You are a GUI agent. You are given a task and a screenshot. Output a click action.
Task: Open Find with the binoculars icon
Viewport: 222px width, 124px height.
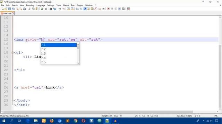point(51,9)
